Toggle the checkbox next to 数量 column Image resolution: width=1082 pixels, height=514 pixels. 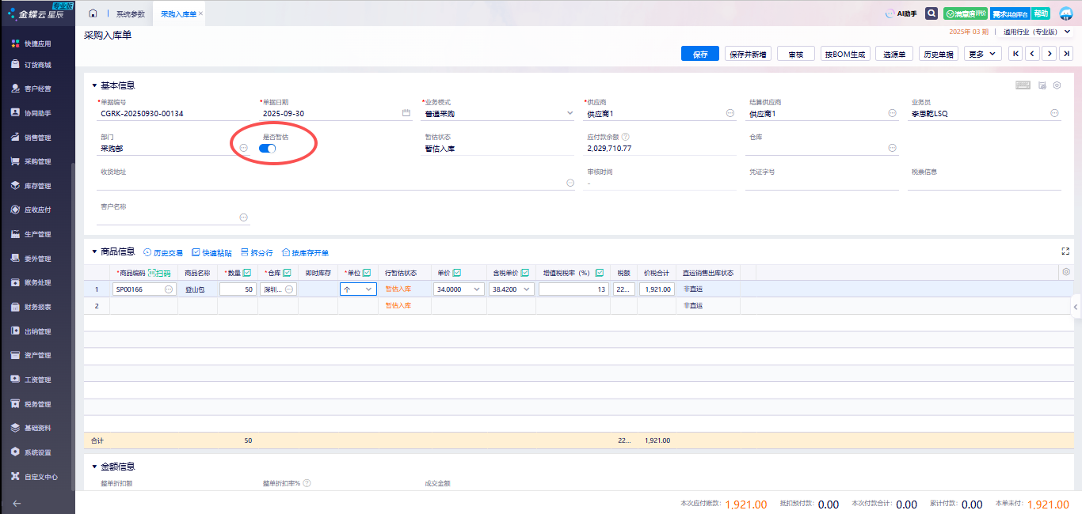[247, 273]
